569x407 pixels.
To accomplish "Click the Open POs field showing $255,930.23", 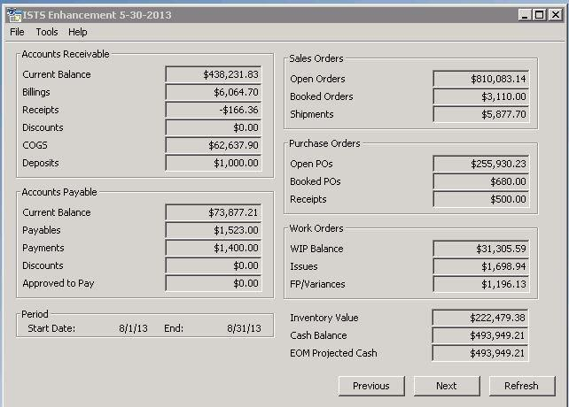I will [481, 164].
